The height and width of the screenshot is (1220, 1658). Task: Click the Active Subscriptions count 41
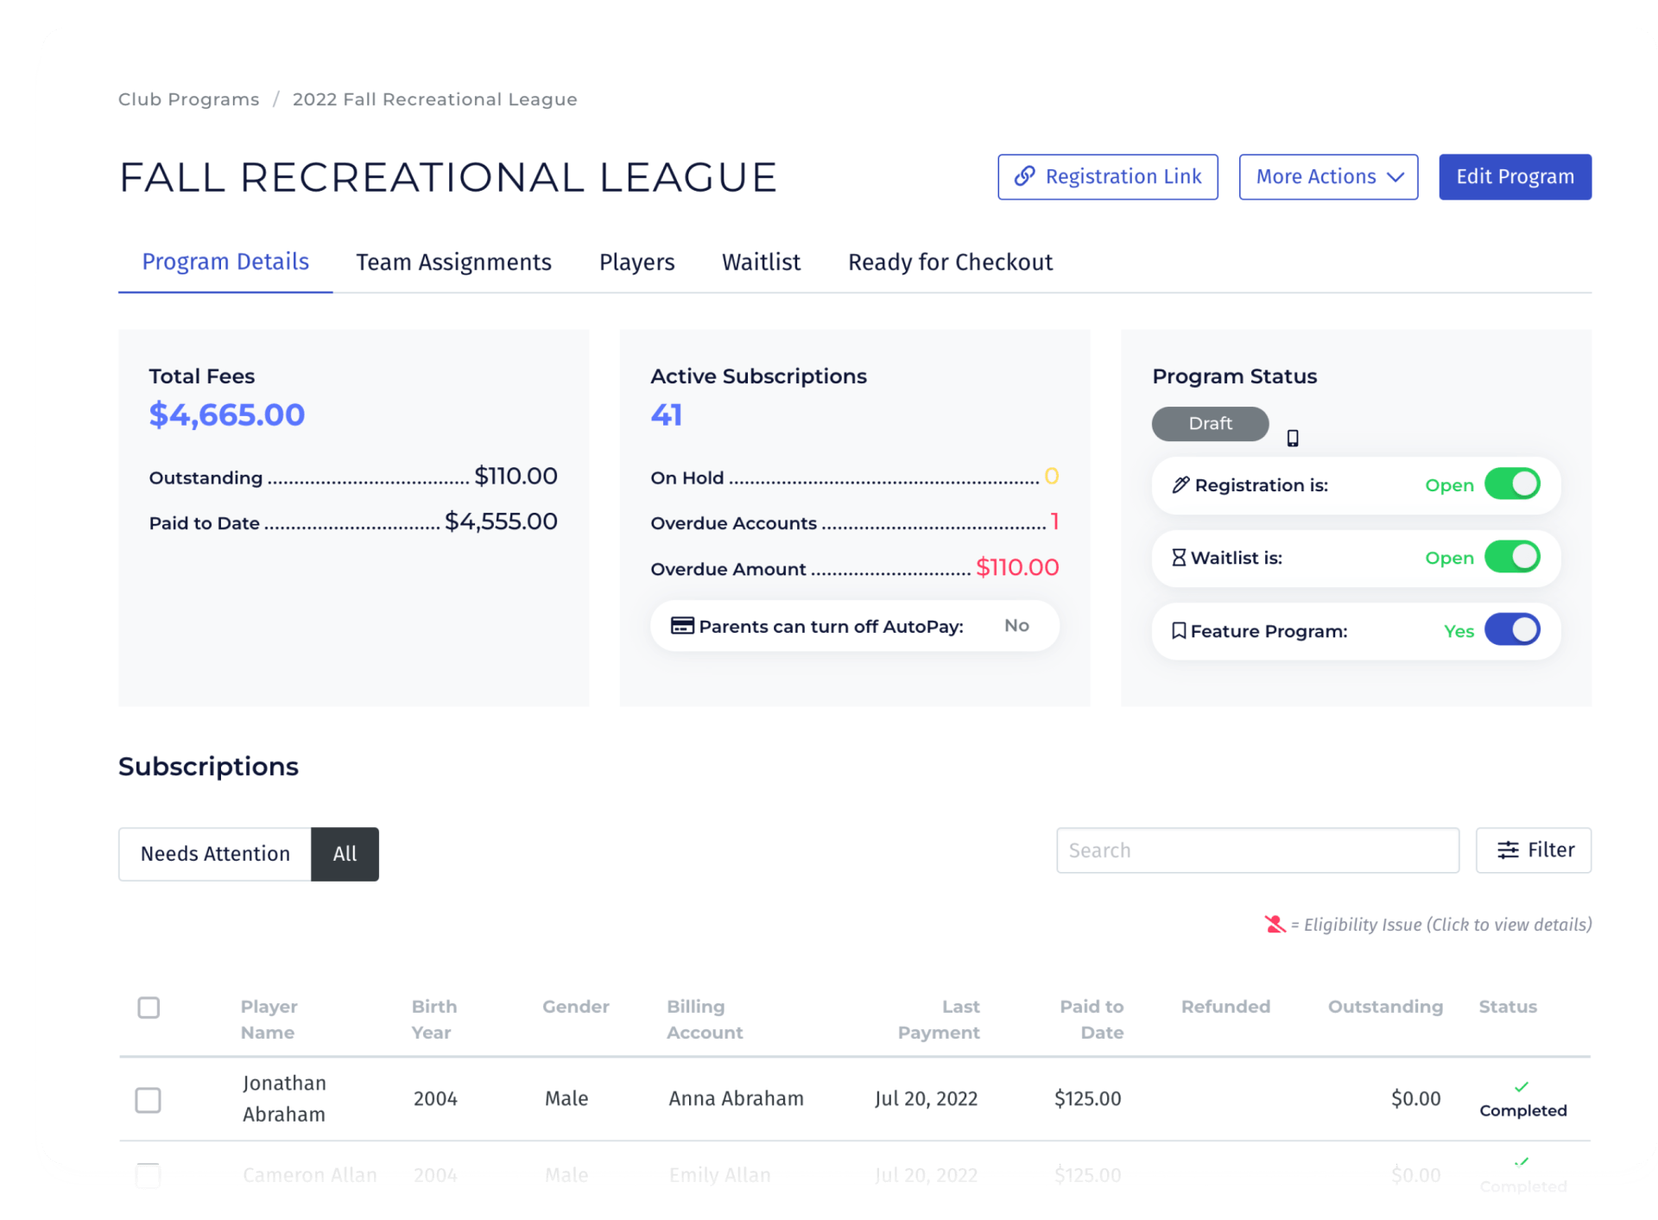[x=667, y=415]
